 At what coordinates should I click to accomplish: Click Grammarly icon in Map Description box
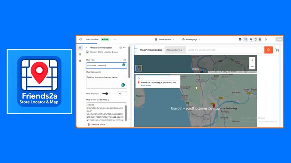[123, 85]
